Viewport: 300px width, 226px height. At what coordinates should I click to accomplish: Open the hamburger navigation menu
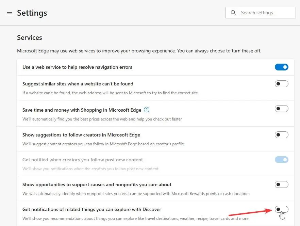pyautogui.click(x=10, y=13)
